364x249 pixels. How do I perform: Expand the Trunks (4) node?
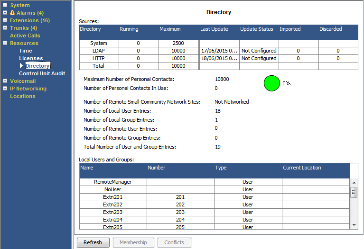(x=5, y=28)
